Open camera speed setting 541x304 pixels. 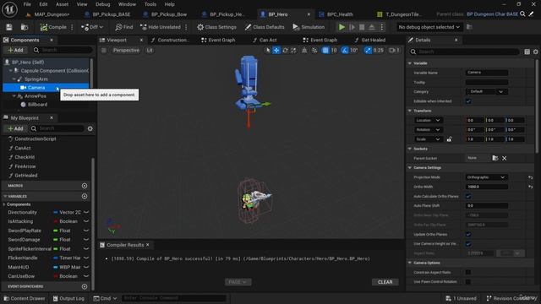(394, 51)
